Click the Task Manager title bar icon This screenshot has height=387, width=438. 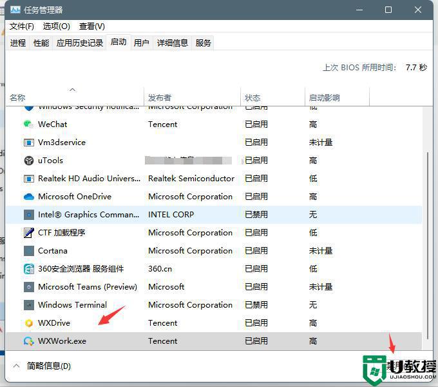[15, 10]
